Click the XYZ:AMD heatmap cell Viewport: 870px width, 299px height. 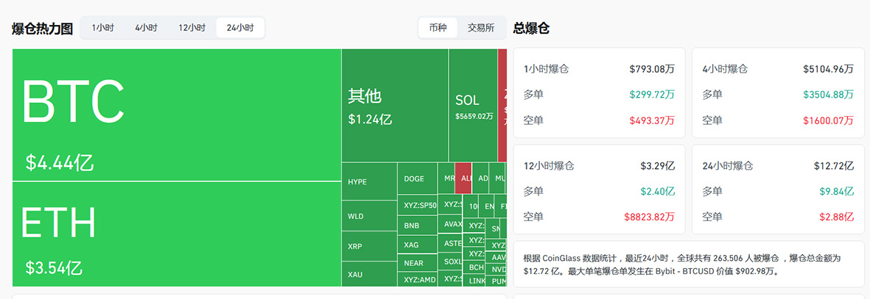pyautogui.click(x=417, y=279)
